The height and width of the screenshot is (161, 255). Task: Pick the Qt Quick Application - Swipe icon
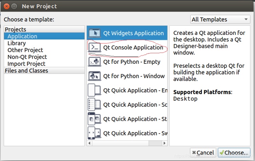click(94, 133)
